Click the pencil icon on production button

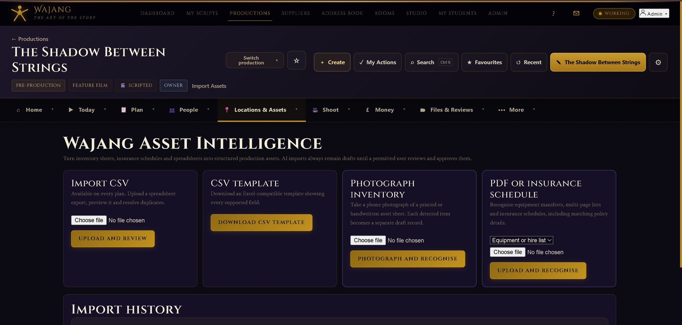[x=559, y=62]
